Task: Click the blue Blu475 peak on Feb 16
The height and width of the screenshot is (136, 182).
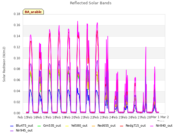Action: [30, 90]
